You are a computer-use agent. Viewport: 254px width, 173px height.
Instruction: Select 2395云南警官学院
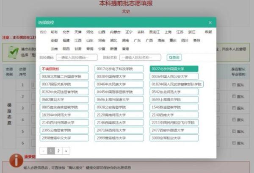64,130
